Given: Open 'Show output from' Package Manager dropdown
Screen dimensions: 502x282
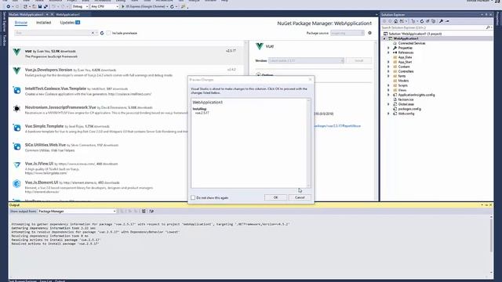Looking at the screenshot, I should [x=77, y=211].
